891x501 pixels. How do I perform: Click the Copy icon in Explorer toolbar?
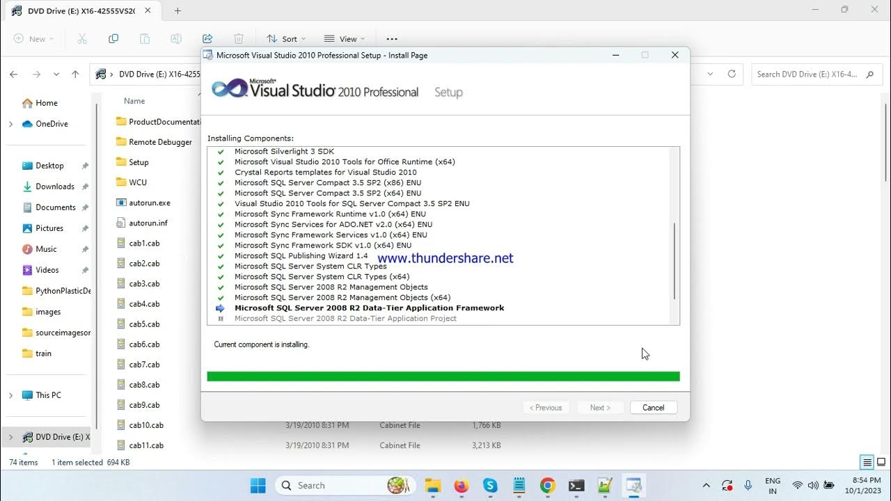coord(113,39)
